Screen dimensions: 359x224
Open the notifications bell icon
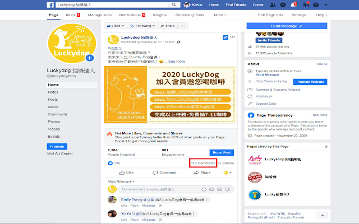293,5
